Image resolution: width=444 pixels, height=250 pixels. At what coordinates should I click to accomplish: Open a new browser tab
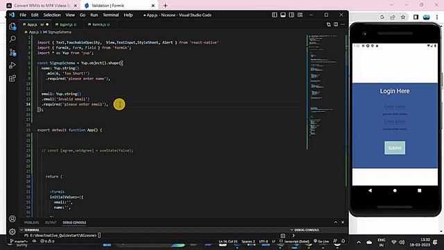click(165, 6)
